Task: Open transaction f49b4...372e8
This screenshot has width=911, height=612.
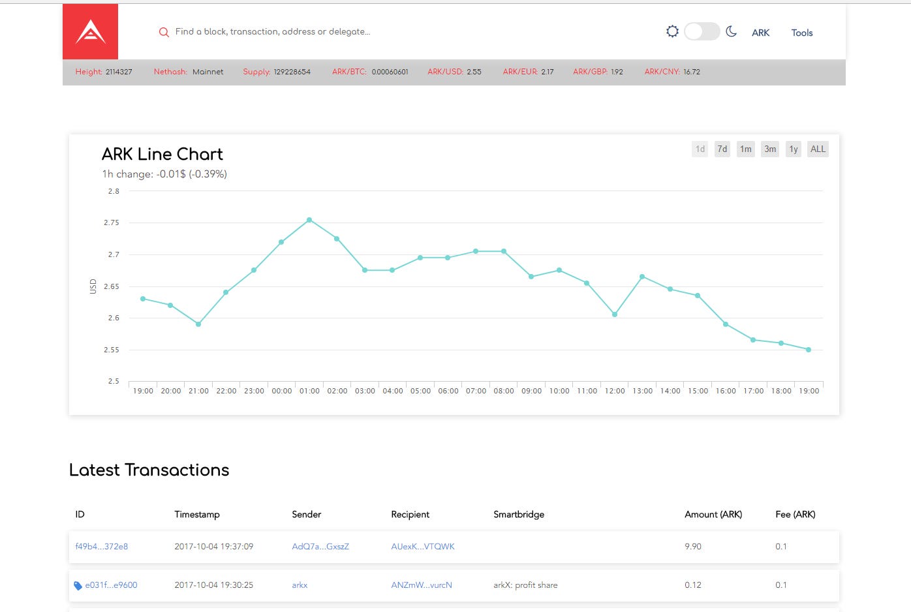Action: 102,547
